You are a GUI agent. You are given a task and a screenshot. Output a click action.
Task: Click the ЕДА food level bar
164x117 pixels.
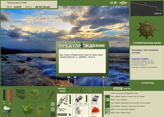point(4,96)
